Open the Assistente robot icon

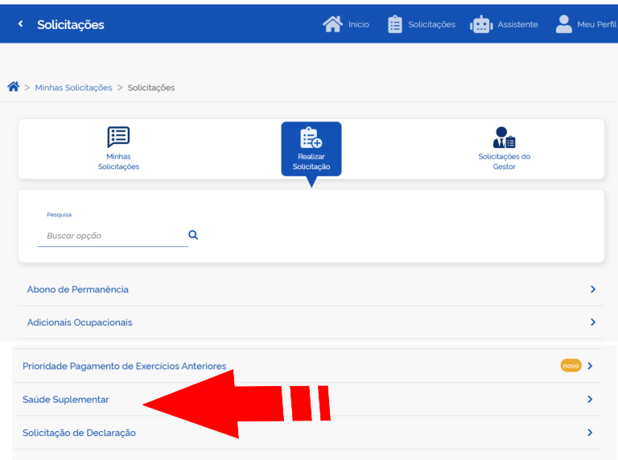(x=481, y=24)
